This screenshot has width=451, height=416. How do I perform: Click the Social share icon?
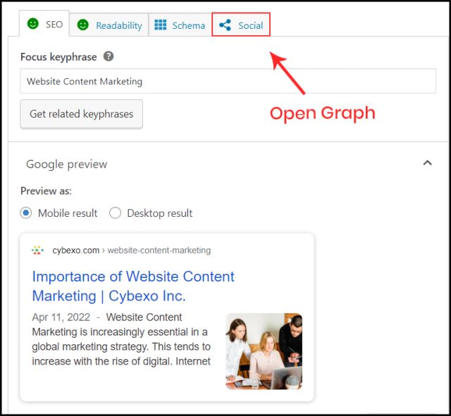pos(225,25)
